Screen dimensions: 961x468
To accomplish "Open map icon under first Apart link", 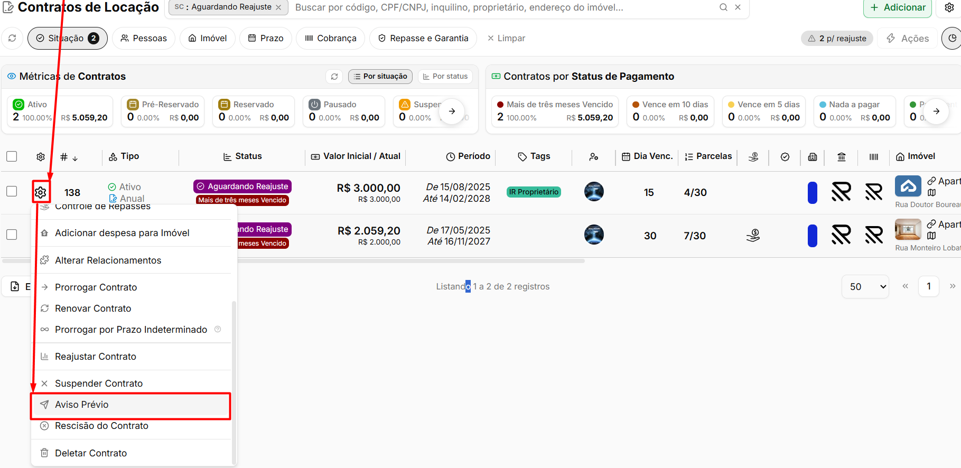I will click(x=931, y=193).
